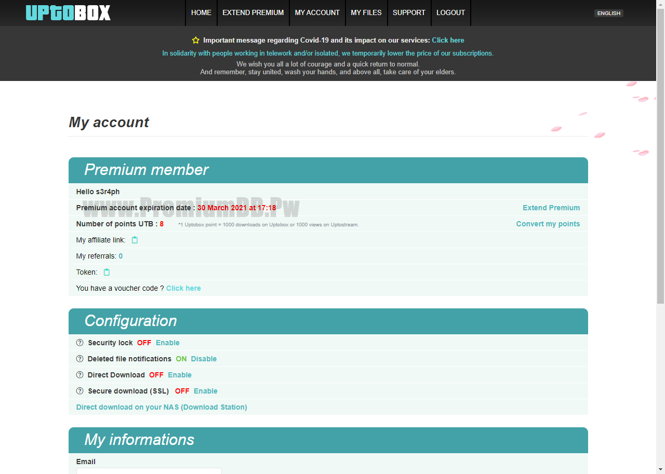Click Convert my points link

click(548, 224)
